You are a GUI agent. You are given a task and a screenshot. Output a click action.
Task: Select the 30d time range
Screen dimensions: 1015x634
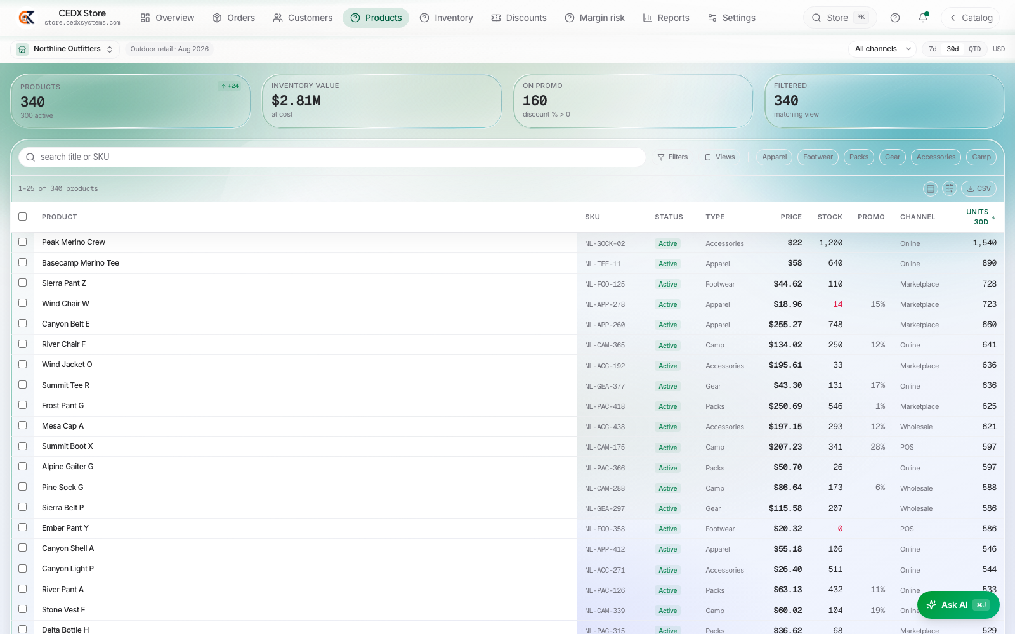pyautogui.click(x=953, y=49)
